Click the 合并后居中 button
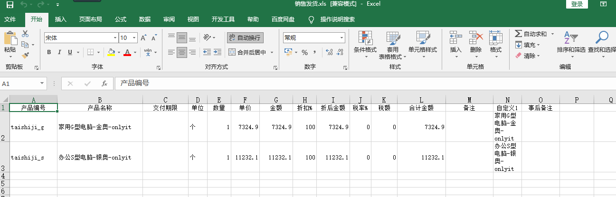 (251, 52)
